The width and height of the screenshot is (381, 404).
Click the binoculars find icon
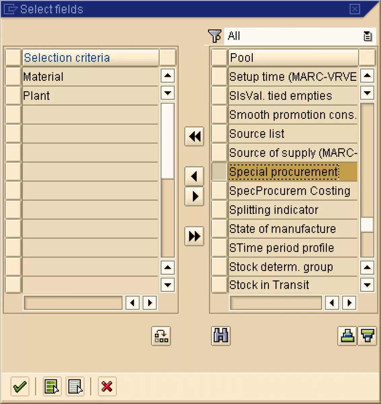pyautogui.click(x=221, y=336)
